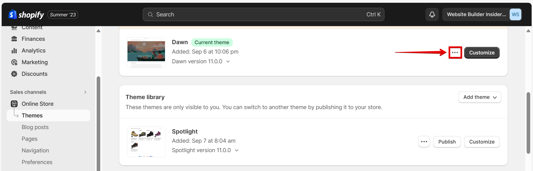The image size is (533, 171).
Task: Open Dawn theme three-dot actions menu
Action: coord(455,52)
